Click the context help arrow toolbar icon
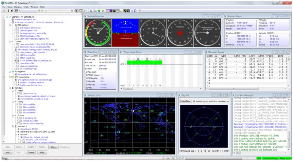This screenshot has width=293, height=161. (12, 10)
